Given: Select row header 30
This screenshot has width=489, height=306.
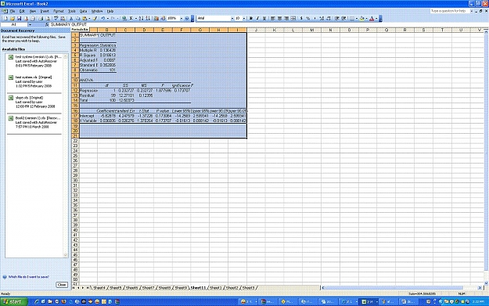Looking at the screenshot, I should (x=75, y=181).
